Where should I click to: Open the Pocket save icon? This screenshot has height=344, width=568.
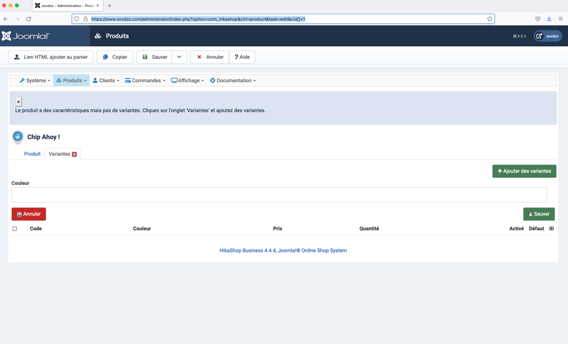(x=538, y=19)
